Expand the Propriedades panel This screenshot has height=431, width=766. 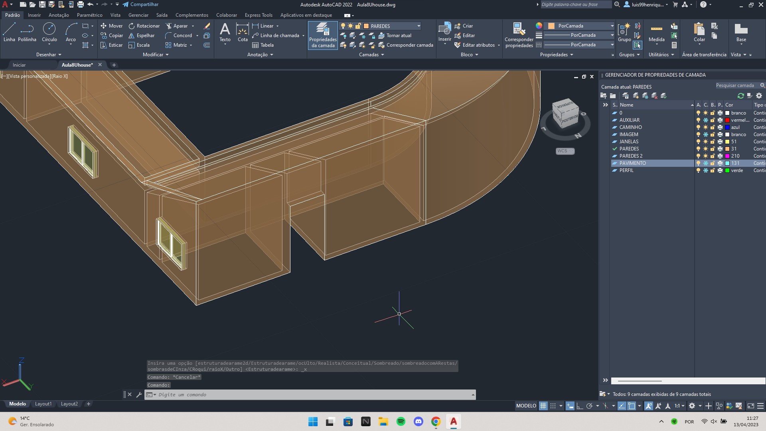(x=557, y=55)
